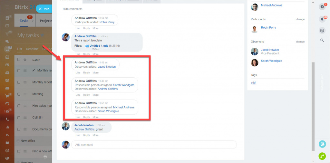The width and height of the screenshot is (330, 163).
Task: Open the bar chart analytics icon
Action: point(7,127)
